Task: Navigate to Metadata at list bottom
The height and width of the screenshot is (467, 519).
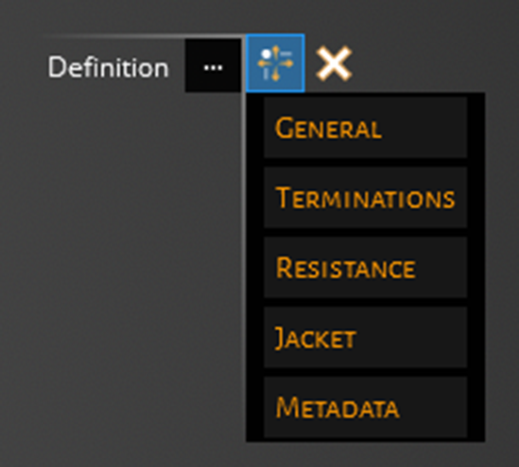Action: pos(366,407)
